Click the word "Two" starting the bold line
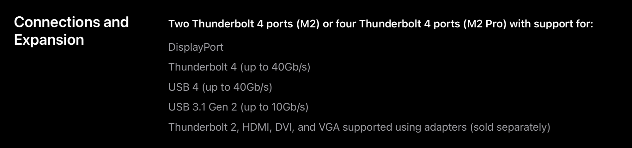The width and height of the screenshot is (632, 148). tap(179, 24)
